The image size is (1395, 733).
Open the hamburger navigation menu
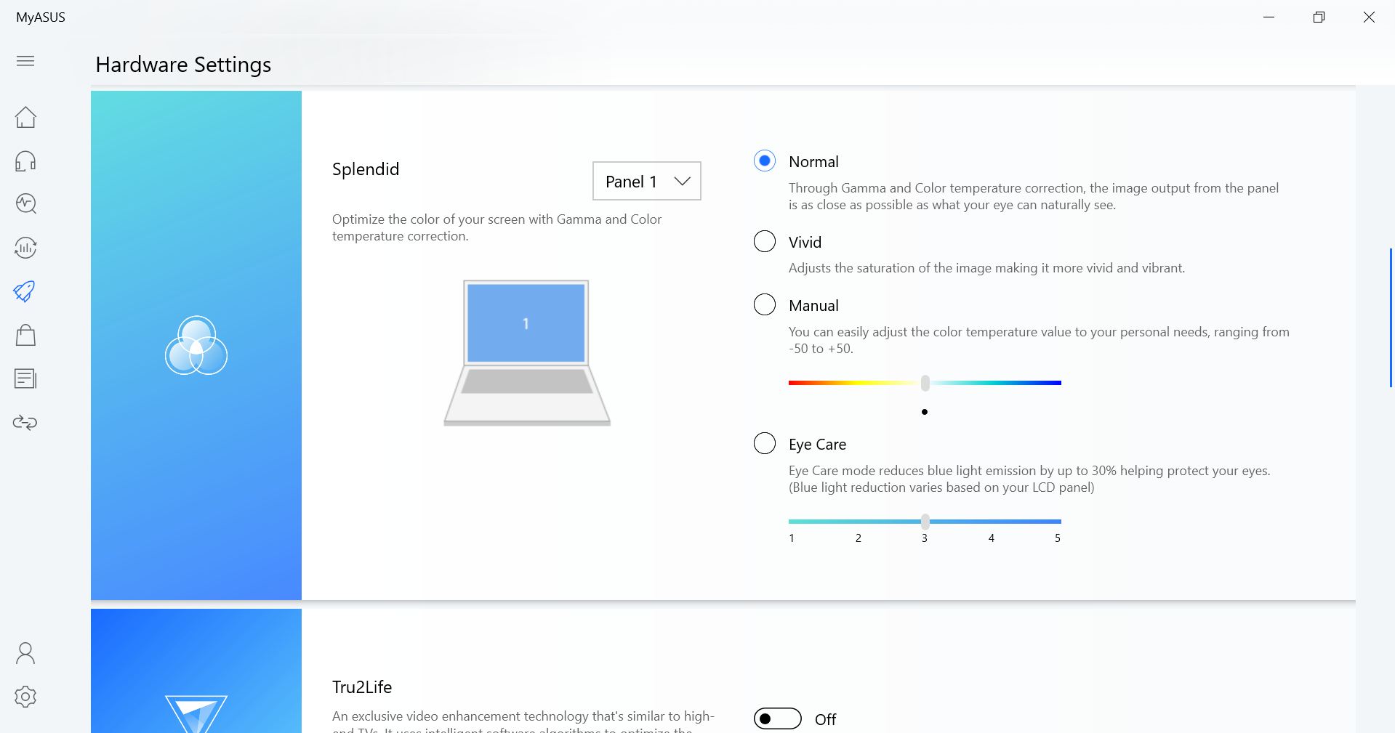[x=25, y=61]
